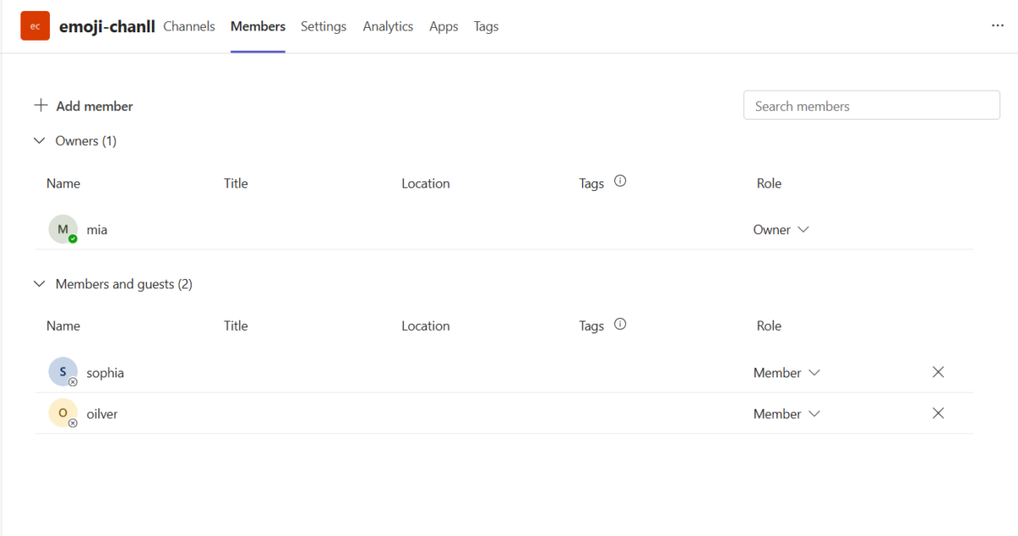Open sophia's Member role dropdown
This screenshot has height=536, width=1018.
786,371
